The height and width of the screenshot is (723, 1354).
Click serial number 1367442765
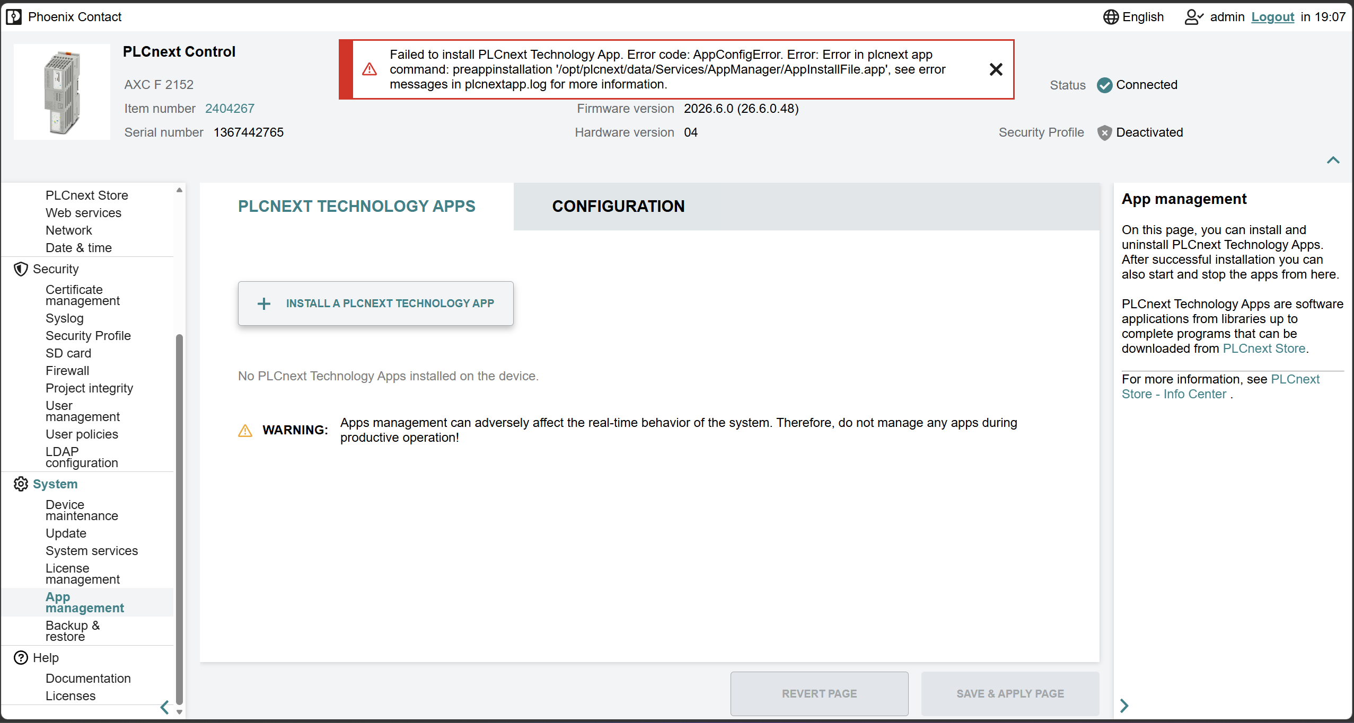[249, 132]
